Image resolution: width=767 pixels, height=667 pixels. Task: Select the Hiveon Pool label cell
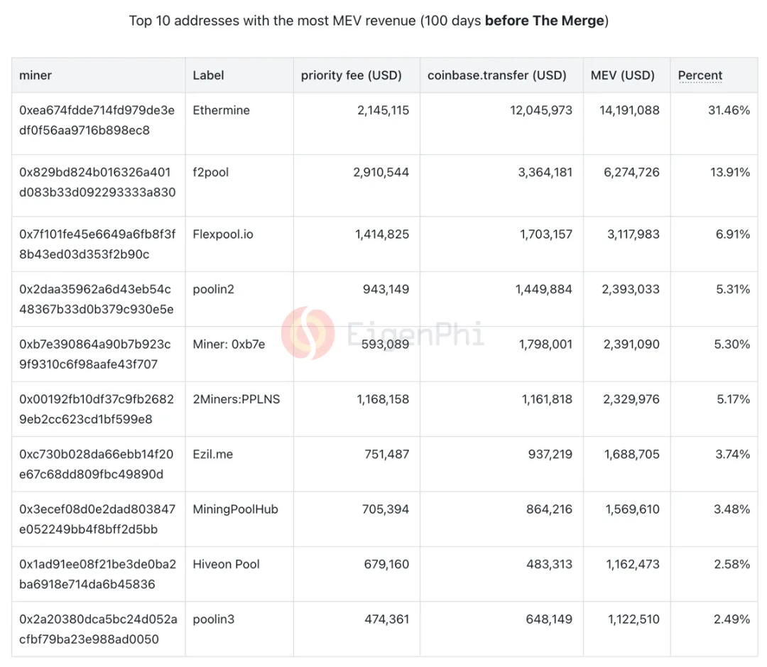226,565
